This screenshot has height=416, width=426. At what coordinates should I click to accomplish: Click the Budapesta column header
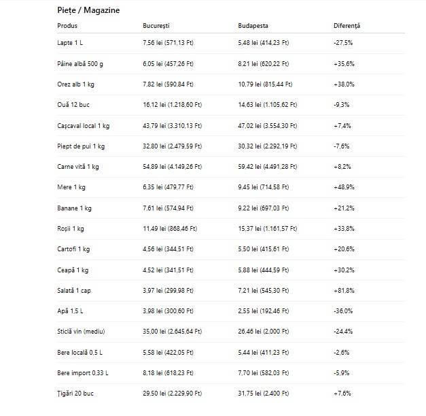tap(253, 26)
